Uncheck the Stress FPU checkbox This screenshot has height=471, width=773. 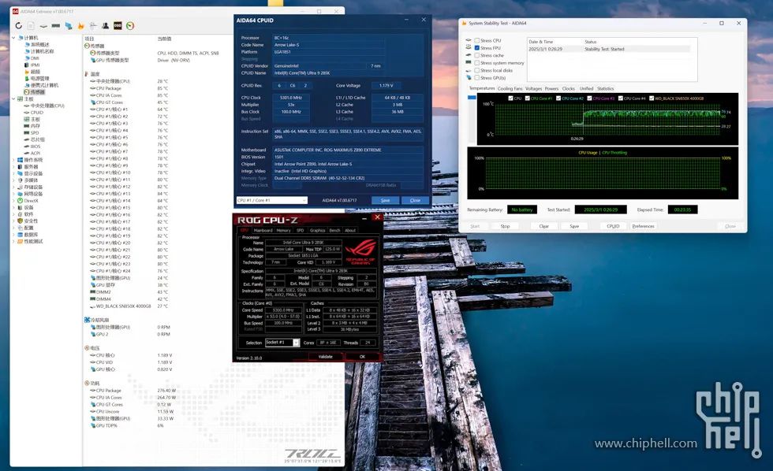coord(477,48)
